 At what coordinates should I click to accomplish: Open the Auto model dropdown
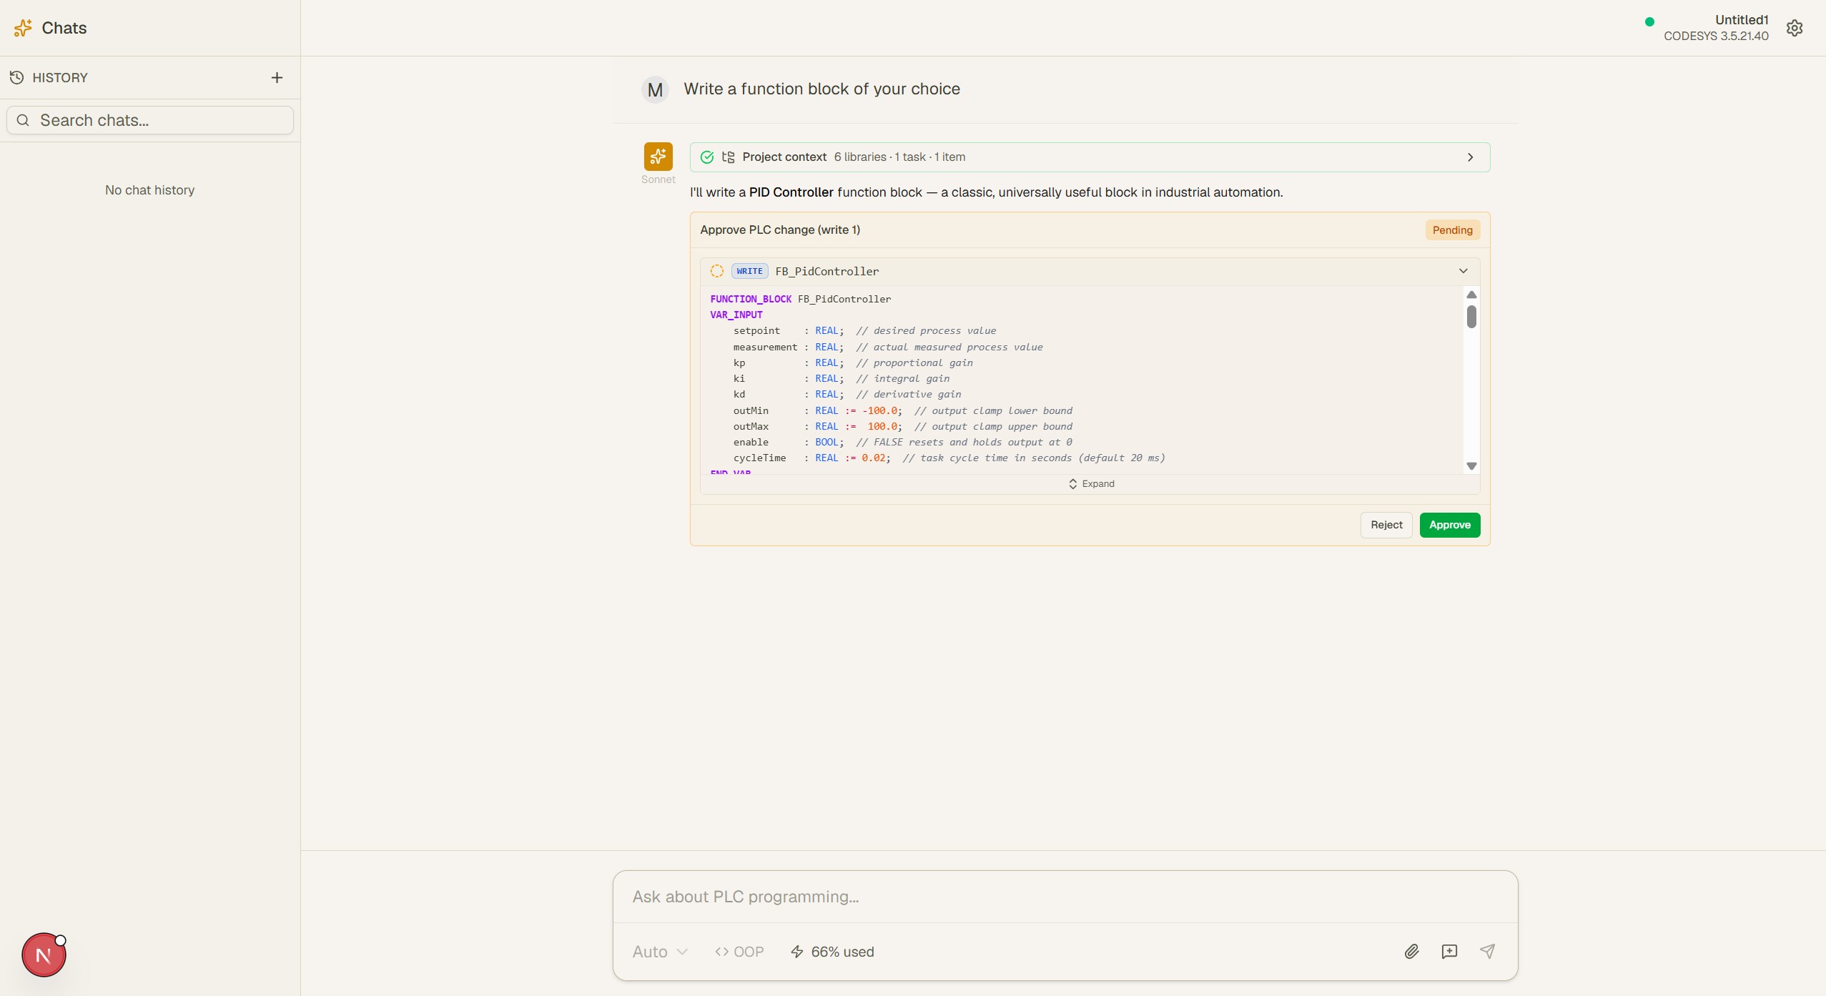[x=659, y=952]
